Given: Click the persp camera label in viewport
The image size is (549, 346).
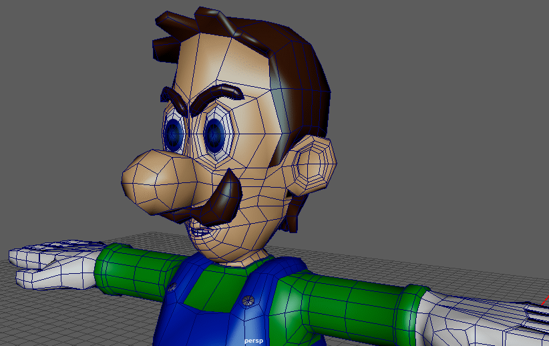Looking at the screenshot, I should [254, 341].
